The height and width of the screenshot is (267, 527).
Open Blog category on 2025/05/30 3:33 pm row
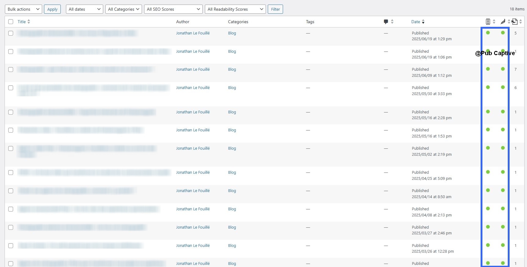pyautogui.click(x=232, y=88)
